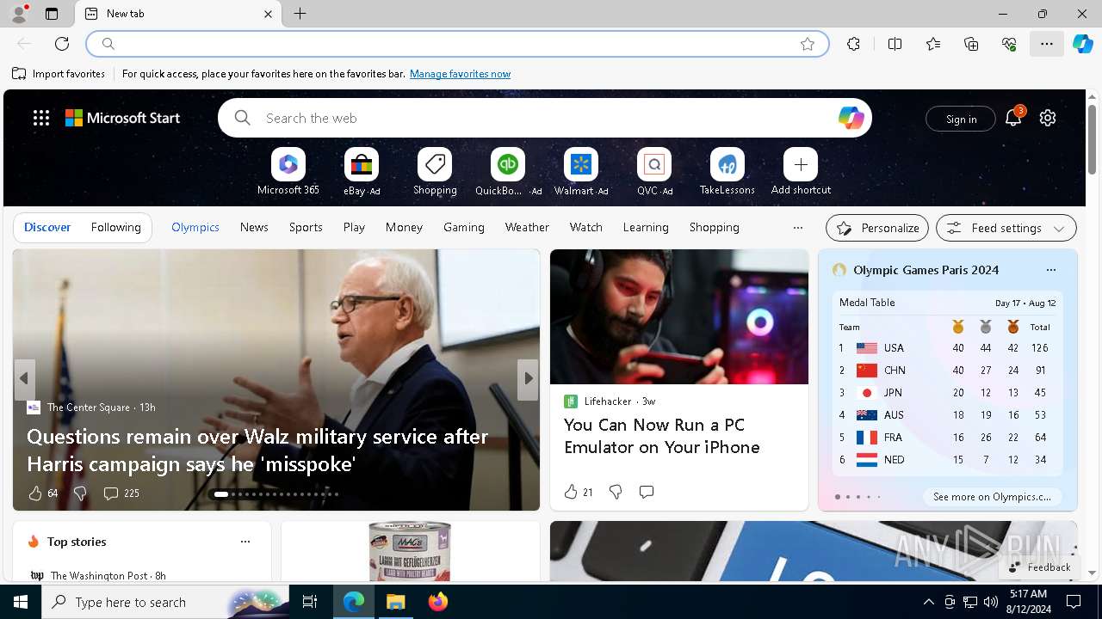
Task: Open Windows Start menu
Action: click(x=21, y=602)
